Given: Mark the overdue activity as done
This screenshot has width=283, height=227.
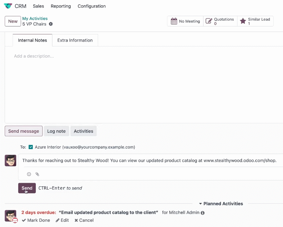Looking at the screenshot, I should pos(36,220).
